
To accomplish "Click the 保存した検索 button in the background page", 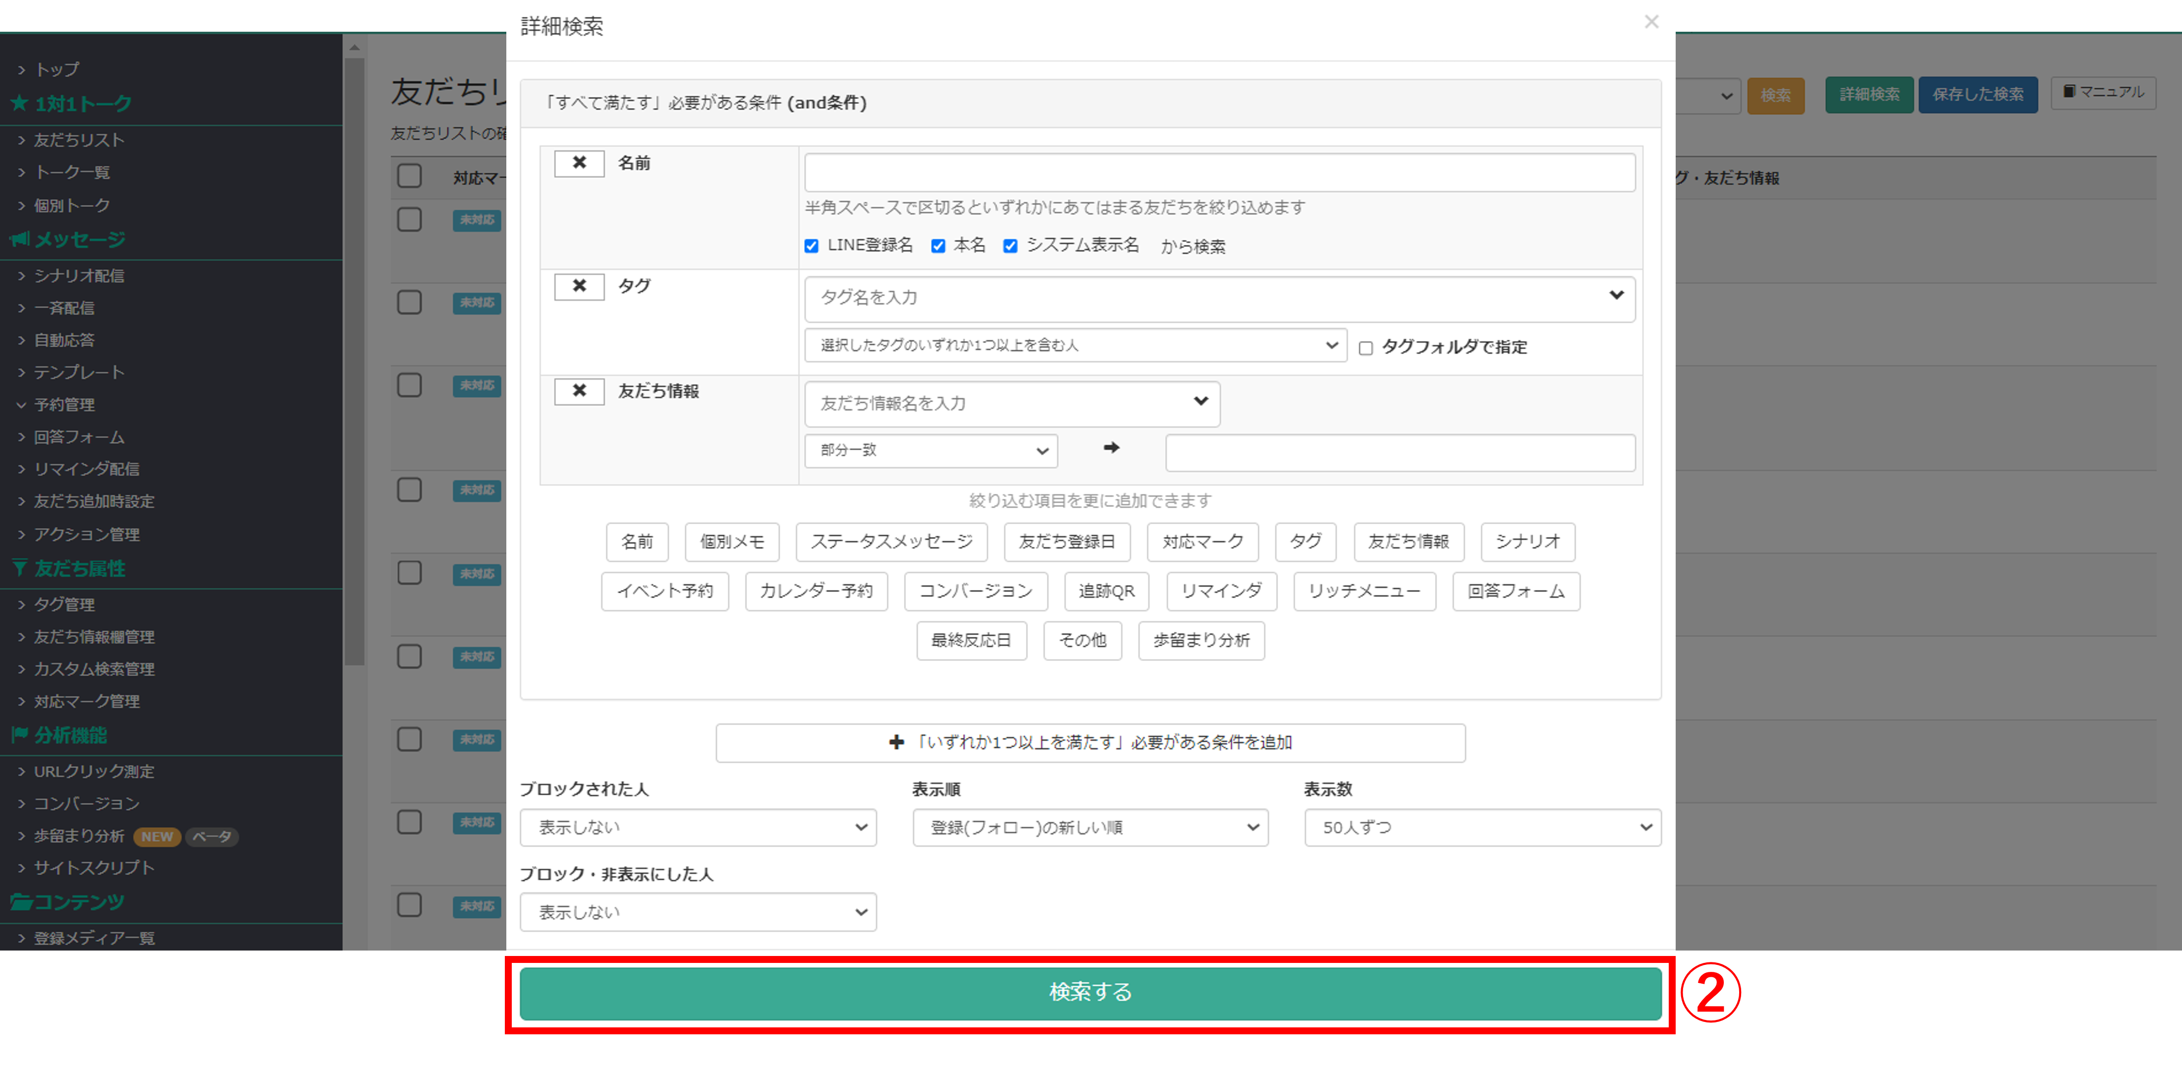I will (x=1977, y=94).
